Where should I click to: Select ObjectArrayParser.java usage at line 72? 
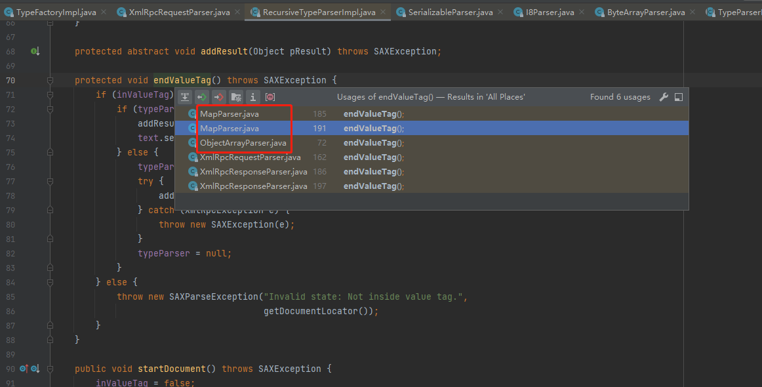(x=431, y=143)
